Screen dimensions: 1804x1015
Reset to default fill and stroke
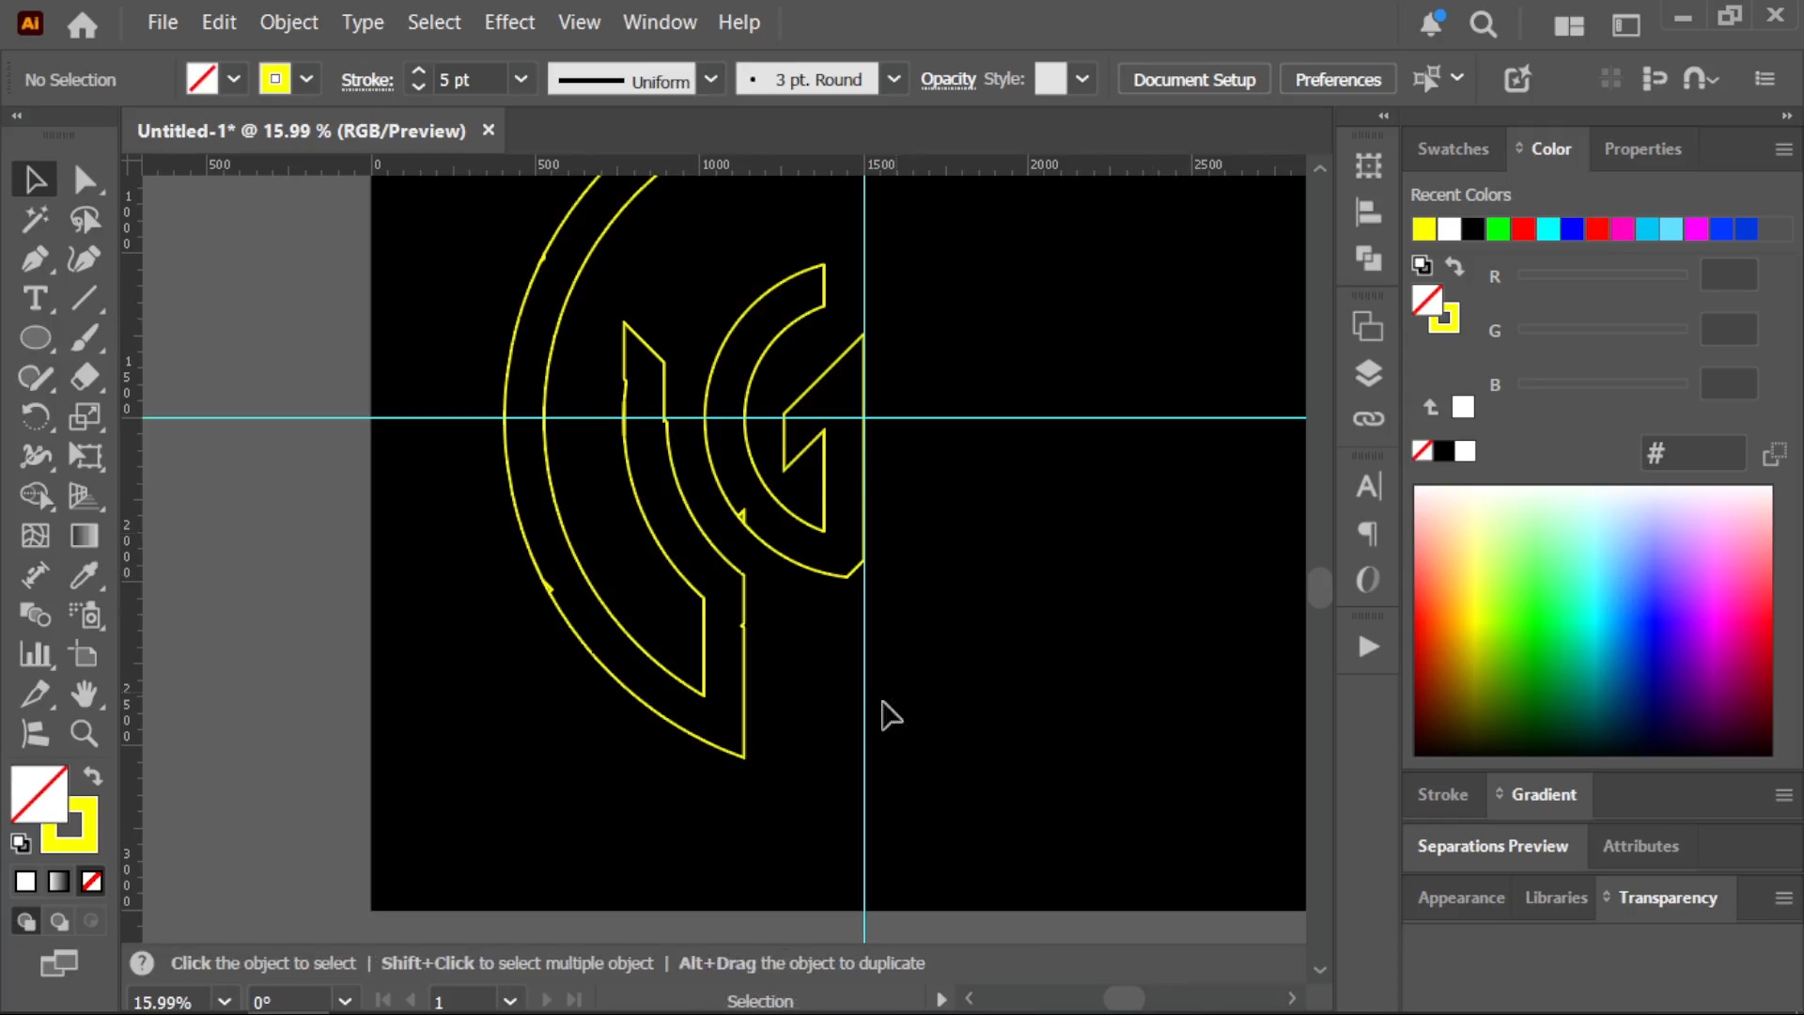pos(21,843)
